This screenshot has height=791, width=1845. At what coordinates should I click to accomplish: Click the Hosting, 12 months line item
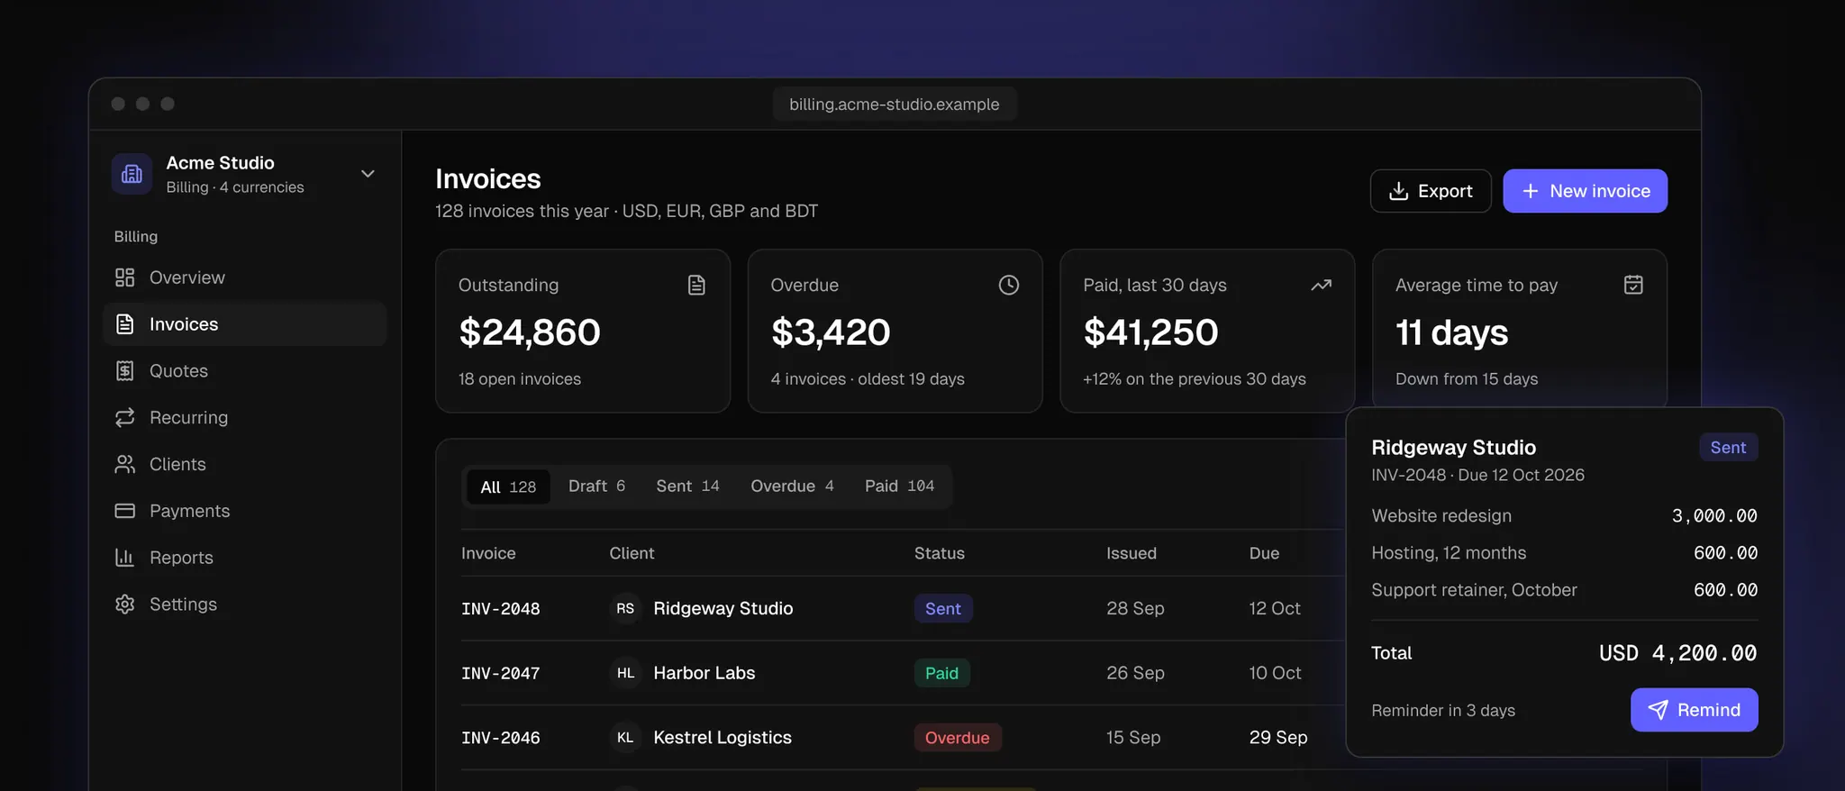coord(1564,553)
